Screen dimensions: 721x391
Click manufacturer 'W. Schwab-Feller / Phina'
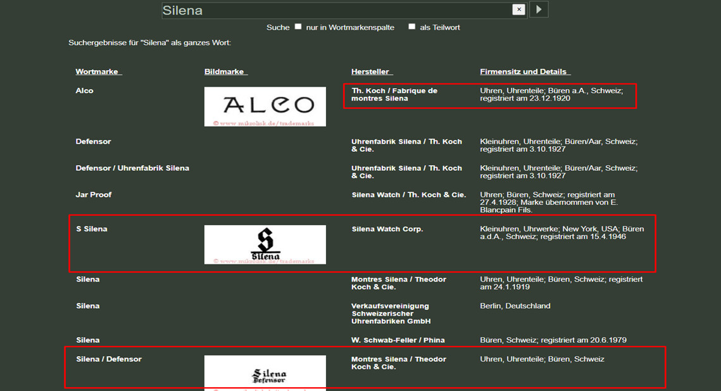398,340
